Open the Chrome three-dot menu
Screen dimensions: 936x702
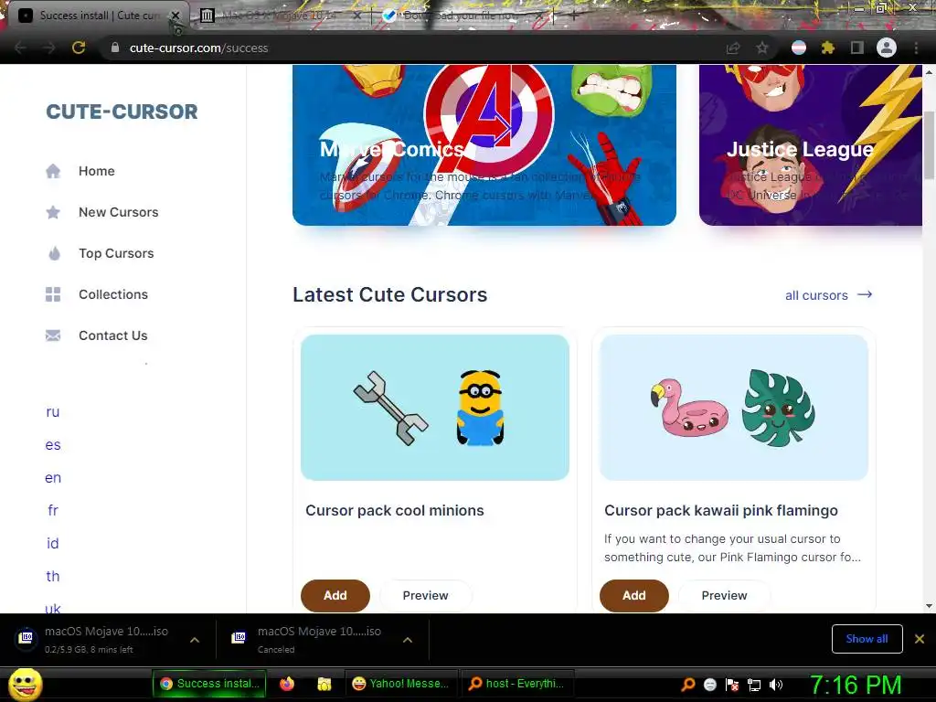(x=916, y=48)
